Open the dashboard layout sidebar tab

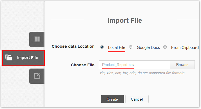coord(37,39)
